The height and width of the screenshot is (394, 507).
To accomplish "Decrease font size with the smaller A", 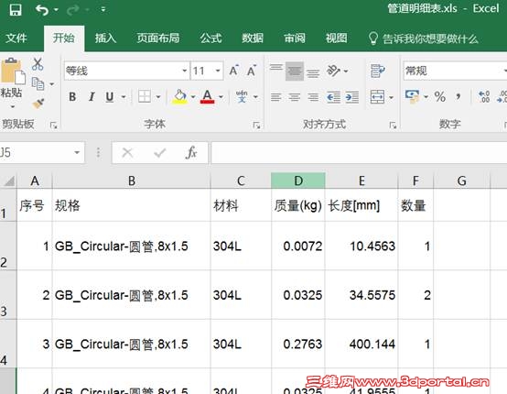I will (252, 71).
